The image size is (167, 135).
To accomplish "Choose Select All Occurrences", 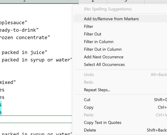I will tap(120, 64).
